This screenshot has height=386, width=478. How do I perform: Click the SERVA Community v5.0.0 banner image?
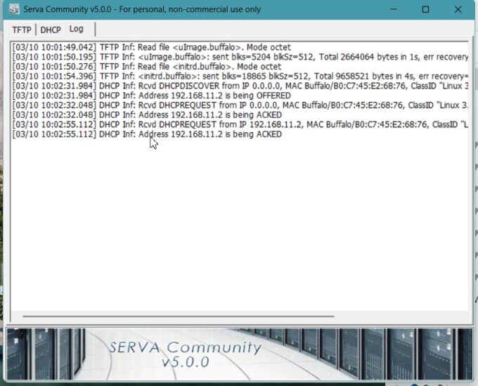[x=239, y=354]
